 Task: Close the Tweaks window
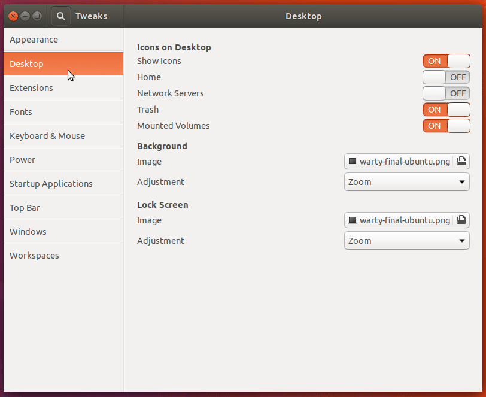tap(13, 16)
